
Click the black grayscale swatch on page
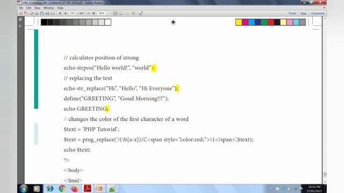coord(44,22)
